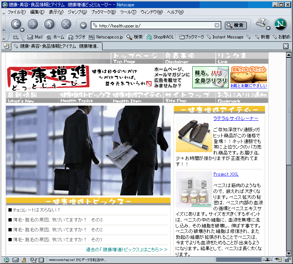Open the お勧め bookmark
The width and height of the screenshot is (293, 264).
(x=282, y=37)
